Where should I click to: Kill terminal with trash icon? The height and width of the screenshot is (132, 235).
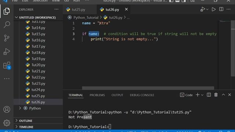(216, 95)
